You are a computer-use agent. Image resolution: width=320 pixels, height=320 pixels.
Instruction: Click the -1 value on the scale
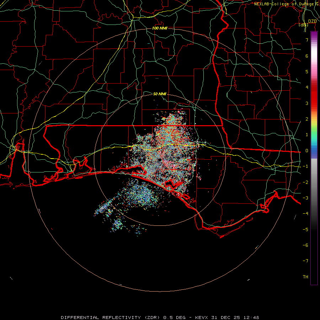tap(305, 166)
